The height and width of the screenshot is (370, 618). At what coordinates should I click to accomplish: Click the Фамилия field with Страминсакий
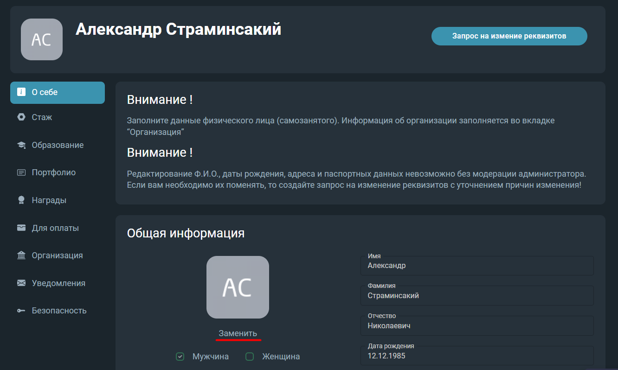tap(477, 296)
